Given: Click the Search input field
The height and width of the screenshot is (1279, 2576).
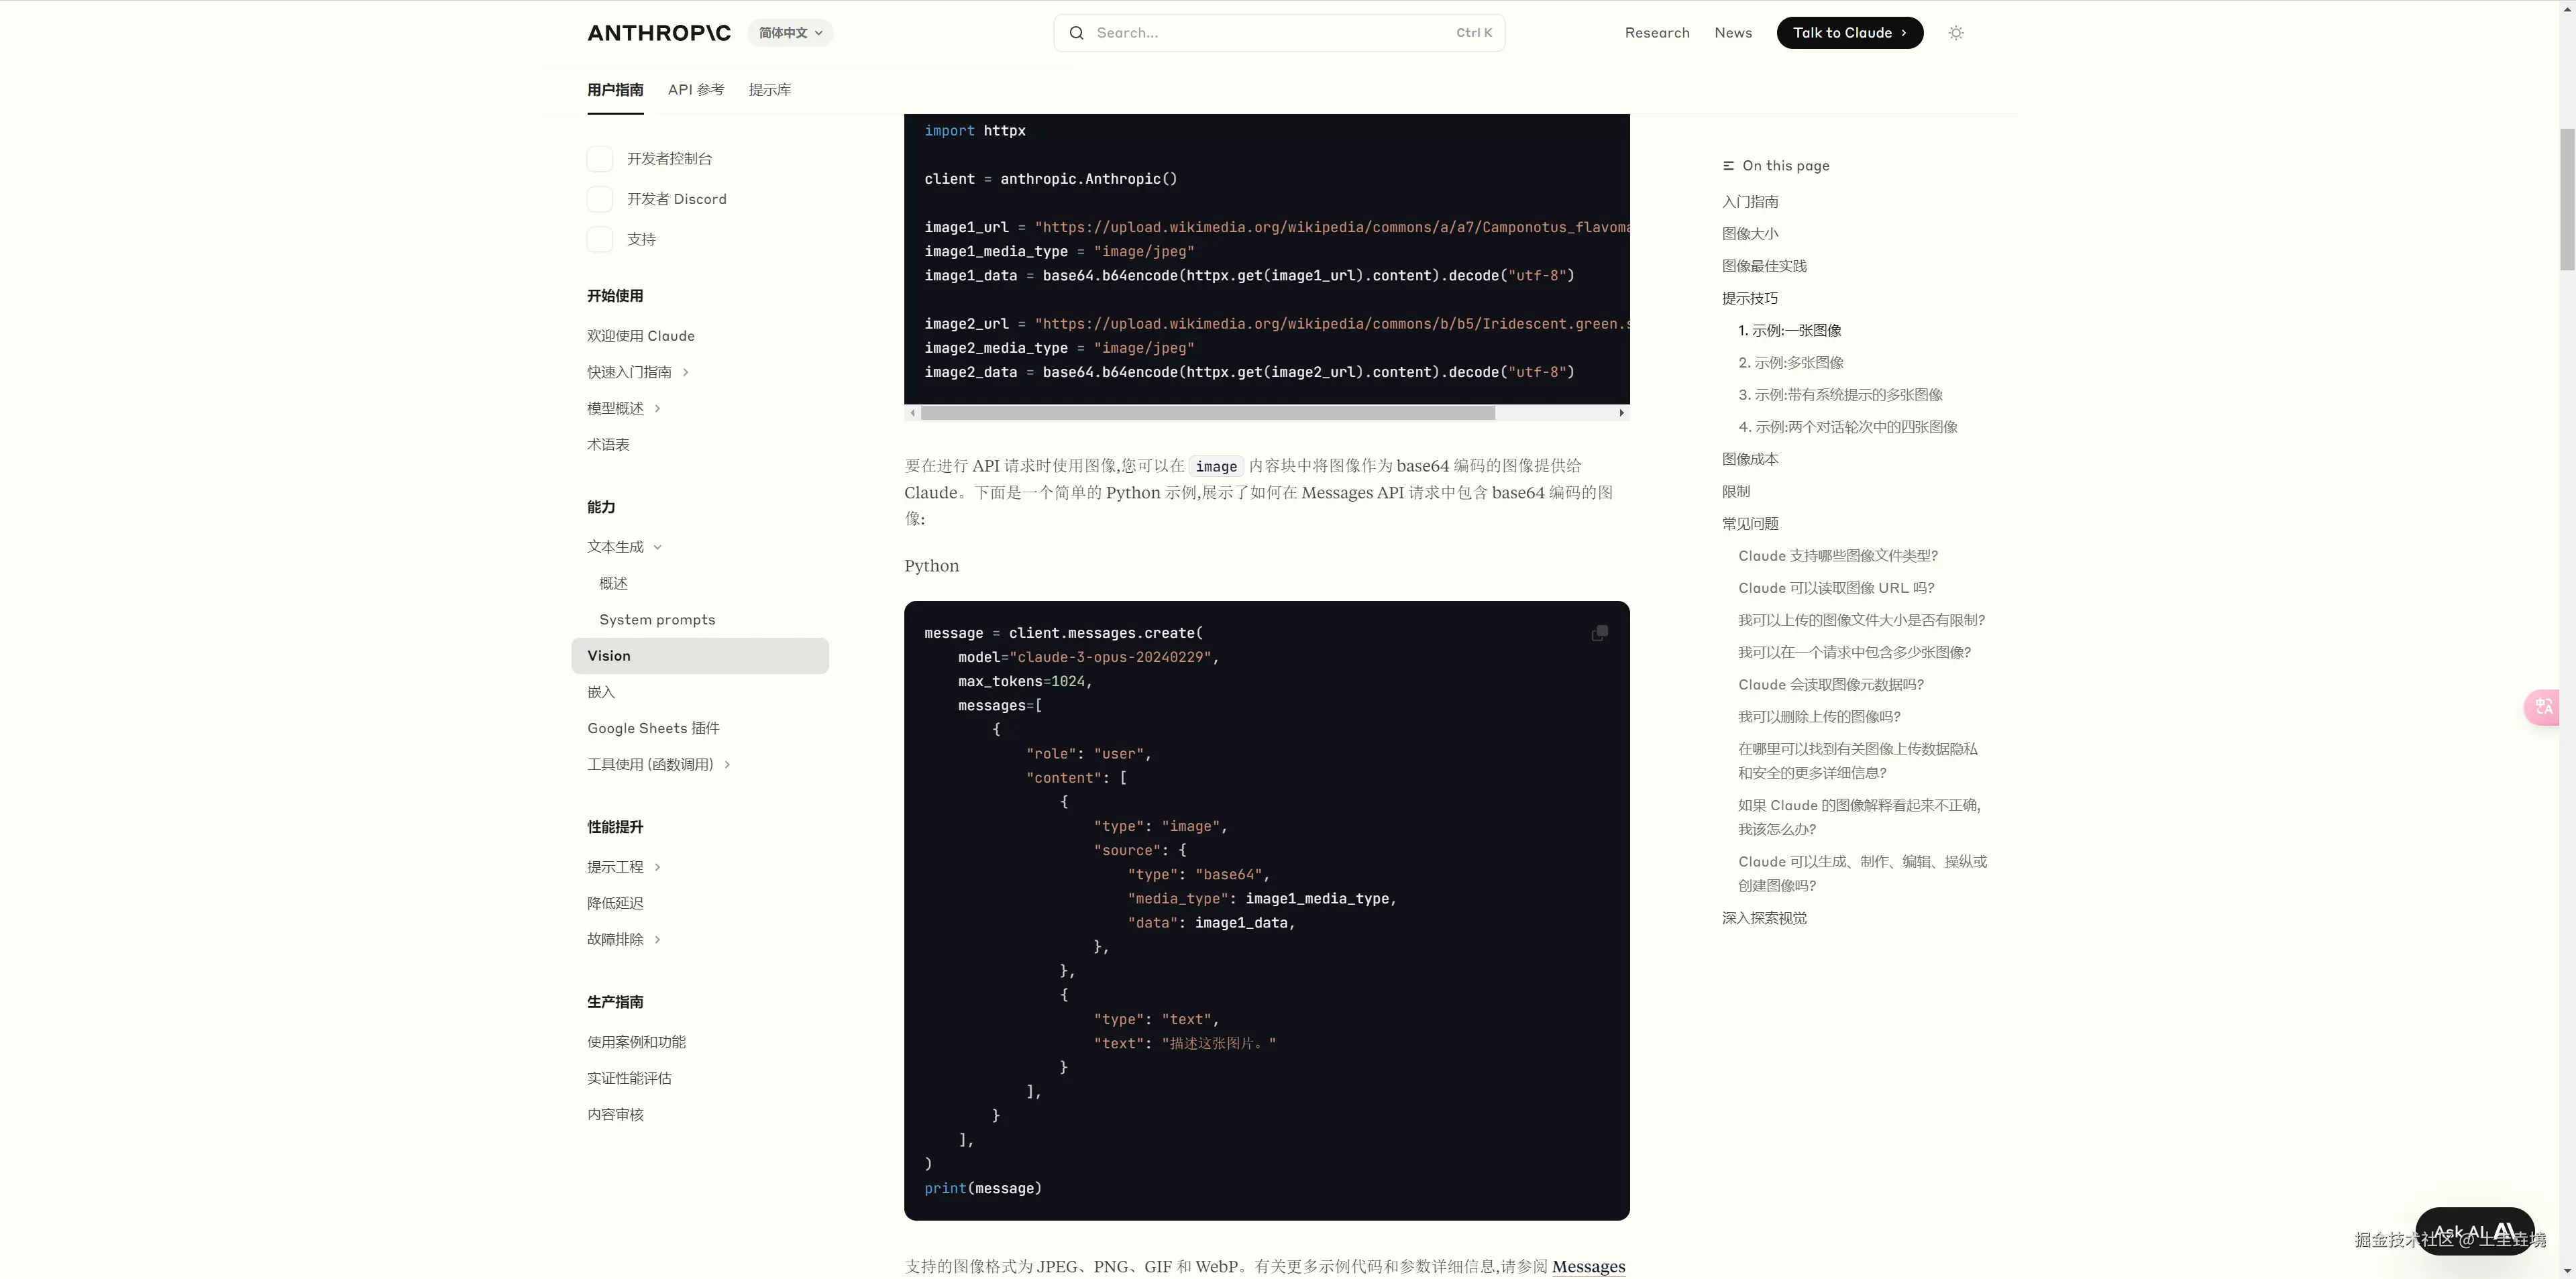Looking at the screenshot, I should click(x=1270, y=33).
